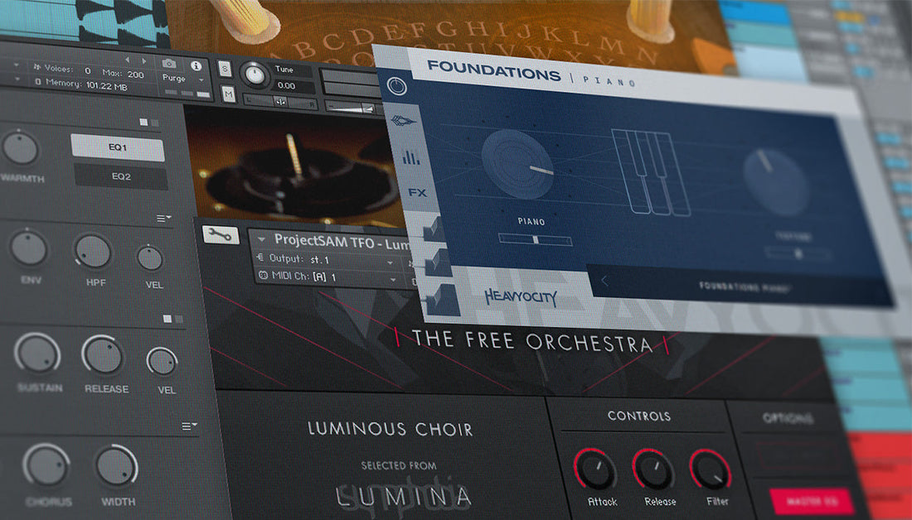This screenshot has width=912, height=520.
Task: Open the bars EQ icon in Foundations sidebar
Action: pos(410,156)
